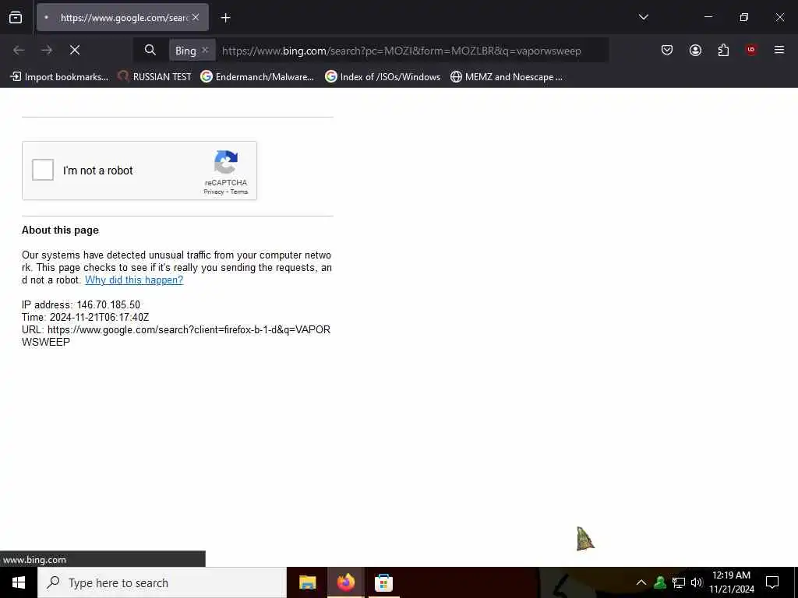Image resolution: width=798 pixels, height=598 pixels.
Task: Open the Endermanch/Malware bookmark
Action: click(257, 77)
